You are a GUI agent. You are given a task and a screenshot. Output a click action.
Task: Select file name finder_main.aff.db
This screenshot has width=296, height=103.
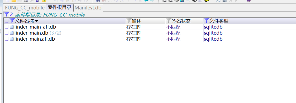(x=35, y=39)
